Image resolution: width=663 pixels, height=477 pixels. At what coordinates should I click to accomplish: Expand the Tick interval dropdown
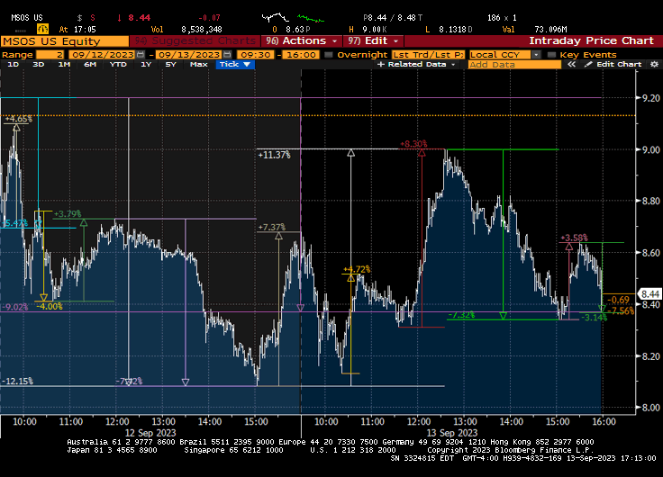(x=235, y=64)
